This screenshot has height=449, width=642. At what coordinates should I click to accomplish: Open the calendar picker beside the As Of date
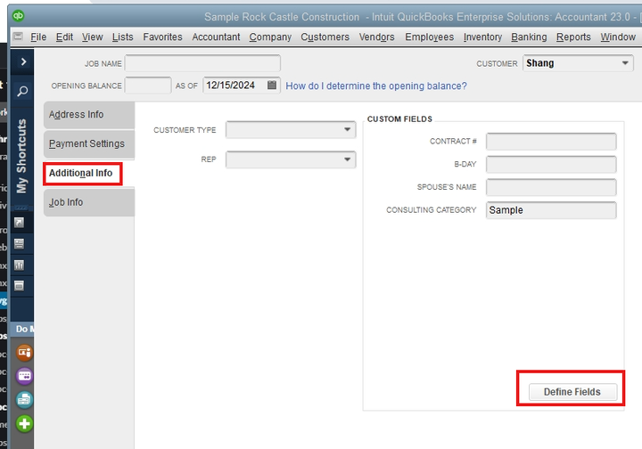[272, 85]
